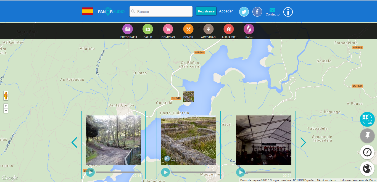Screen dimensions: 377x182
Task: Choose the Comer food category
Action: click(188, 29)
